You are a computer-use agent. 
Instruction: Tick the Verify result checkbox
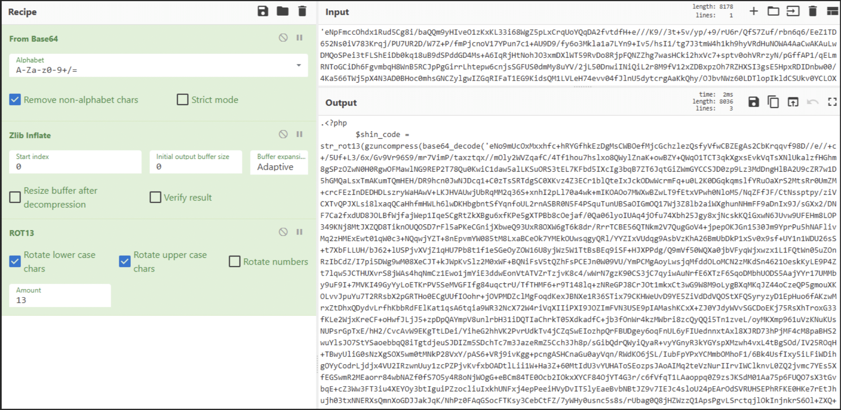pos(155,197)
